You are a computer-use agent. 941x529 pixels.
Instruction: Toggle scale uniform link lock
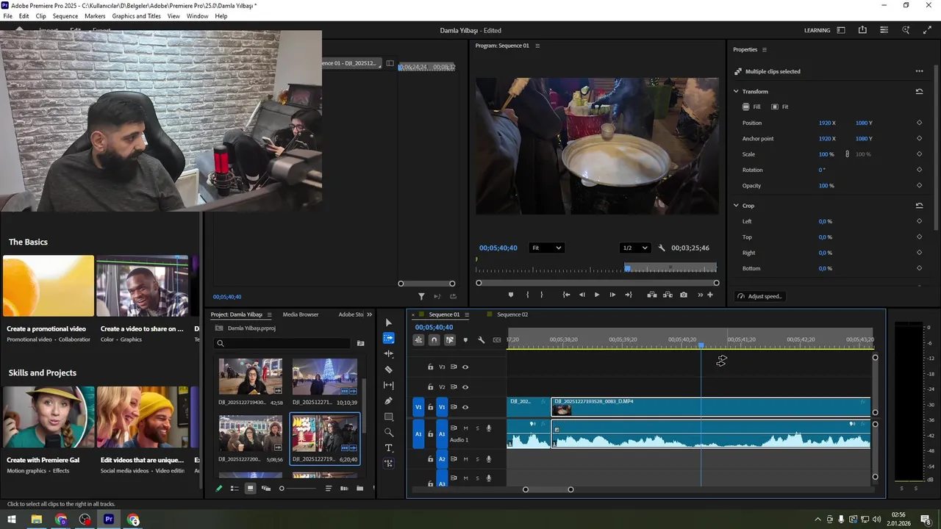(x=847, y=154)
